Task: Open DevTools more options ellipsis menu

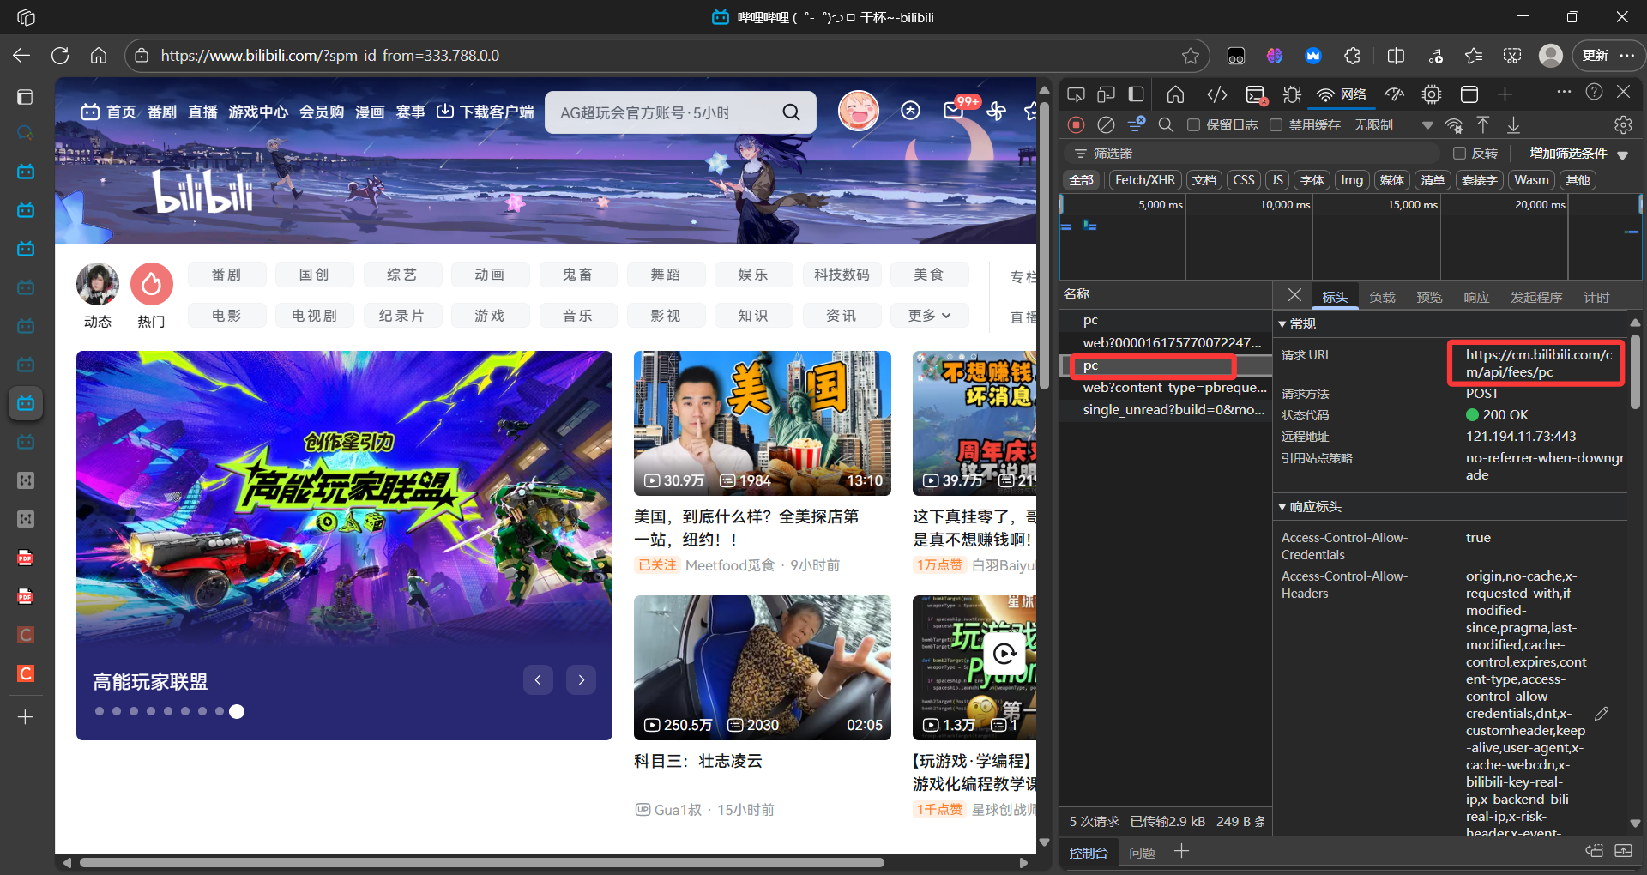Action: (1564, 92)
